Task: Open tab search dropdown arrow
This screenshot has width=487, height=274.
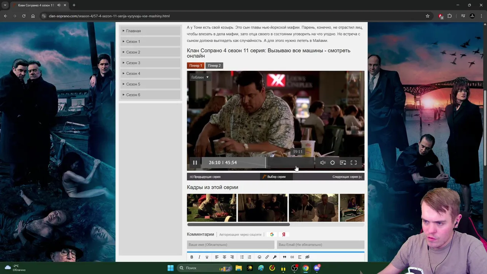Action: pos(5,5)
